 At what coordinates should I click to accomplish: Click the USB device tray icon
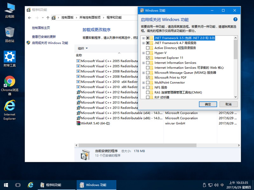pos(204,185)
